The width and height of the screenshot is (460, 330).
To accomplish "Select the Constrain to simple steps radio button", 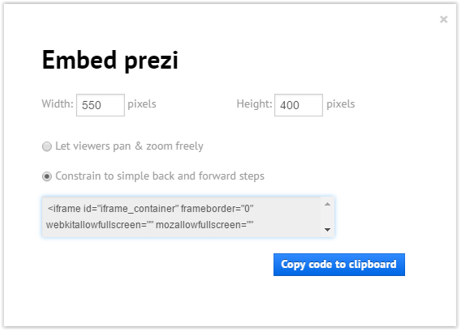I will point(47,177).
